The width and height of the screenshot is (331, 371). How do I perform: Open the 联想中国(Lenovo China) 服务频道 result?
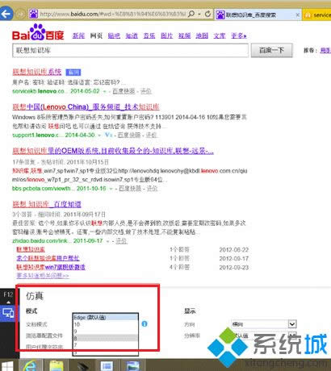click(x=86, y=107)
